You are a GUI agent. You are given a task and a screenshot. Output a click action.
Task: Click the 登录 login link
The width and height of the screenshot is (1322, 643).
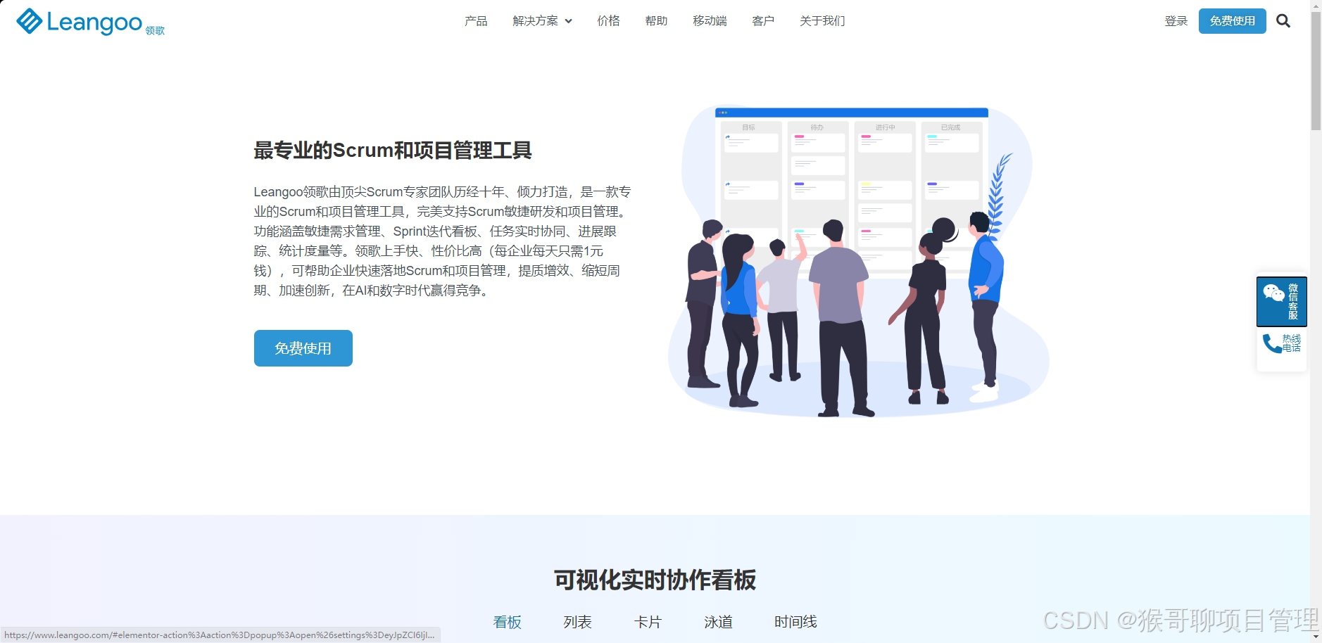click(x=1175, y=21)
